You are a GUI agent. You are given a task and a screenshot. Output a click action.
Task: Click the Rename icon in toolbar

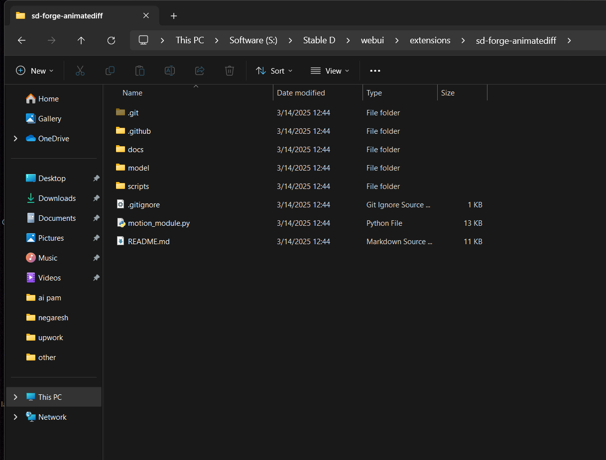click(170, 71)
